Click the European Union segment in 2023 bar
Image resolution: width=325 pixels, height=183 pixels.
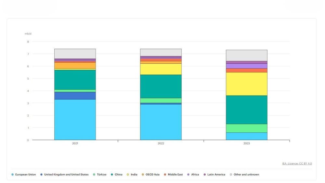[247, 136]
